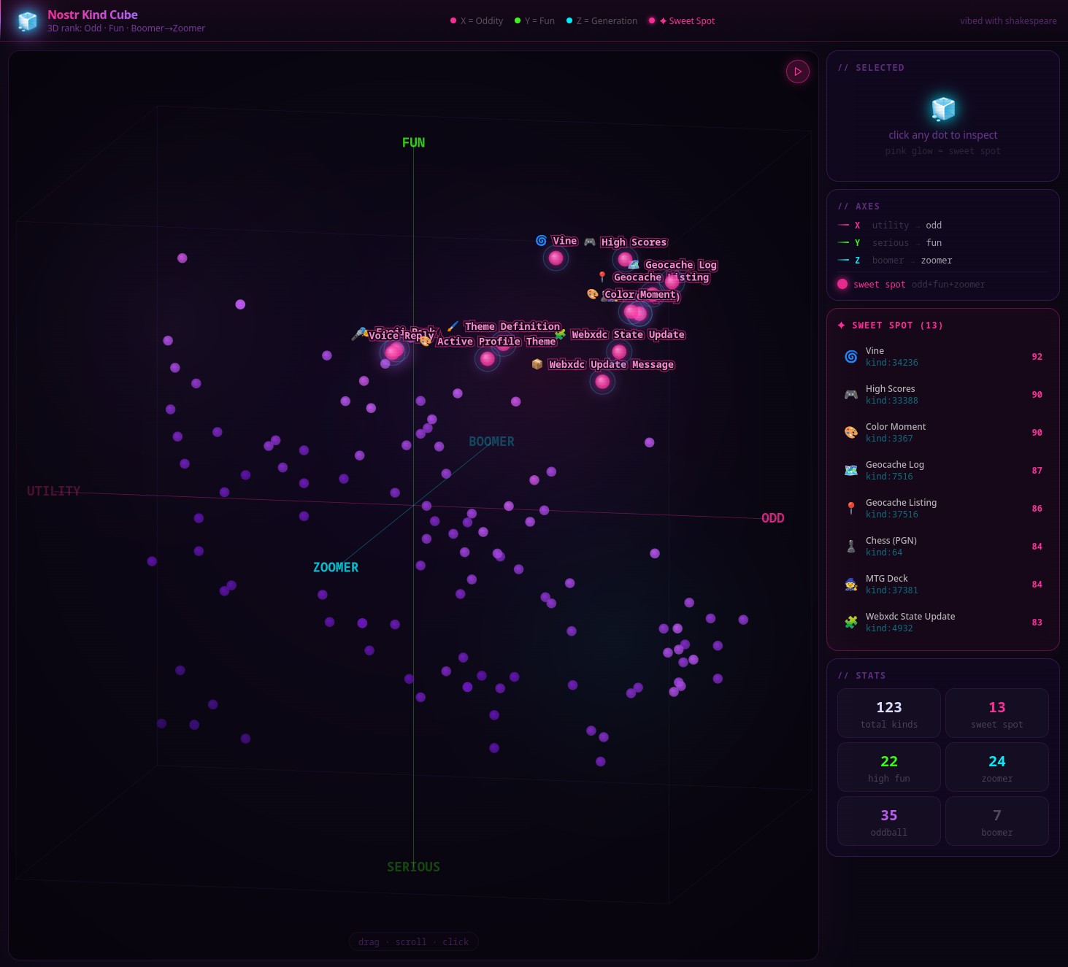Open the vibed with shakespeare link
The width and height of the screenshot is (1068, 967).
click(1008, 21)
